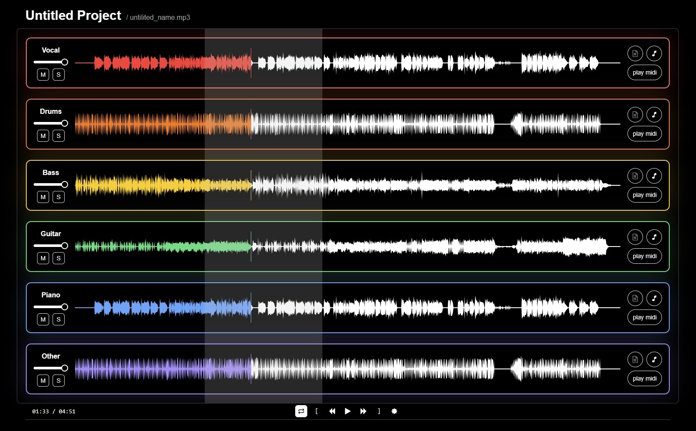696x431 pixels.
Task: Click the Guitar track music note icon
Action: 654,237
